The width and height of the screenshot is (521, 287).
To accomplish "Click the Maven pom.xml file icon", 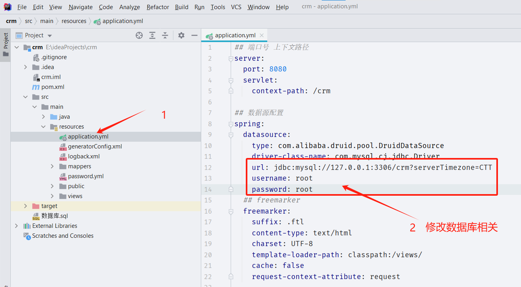I will pos(36,87).
